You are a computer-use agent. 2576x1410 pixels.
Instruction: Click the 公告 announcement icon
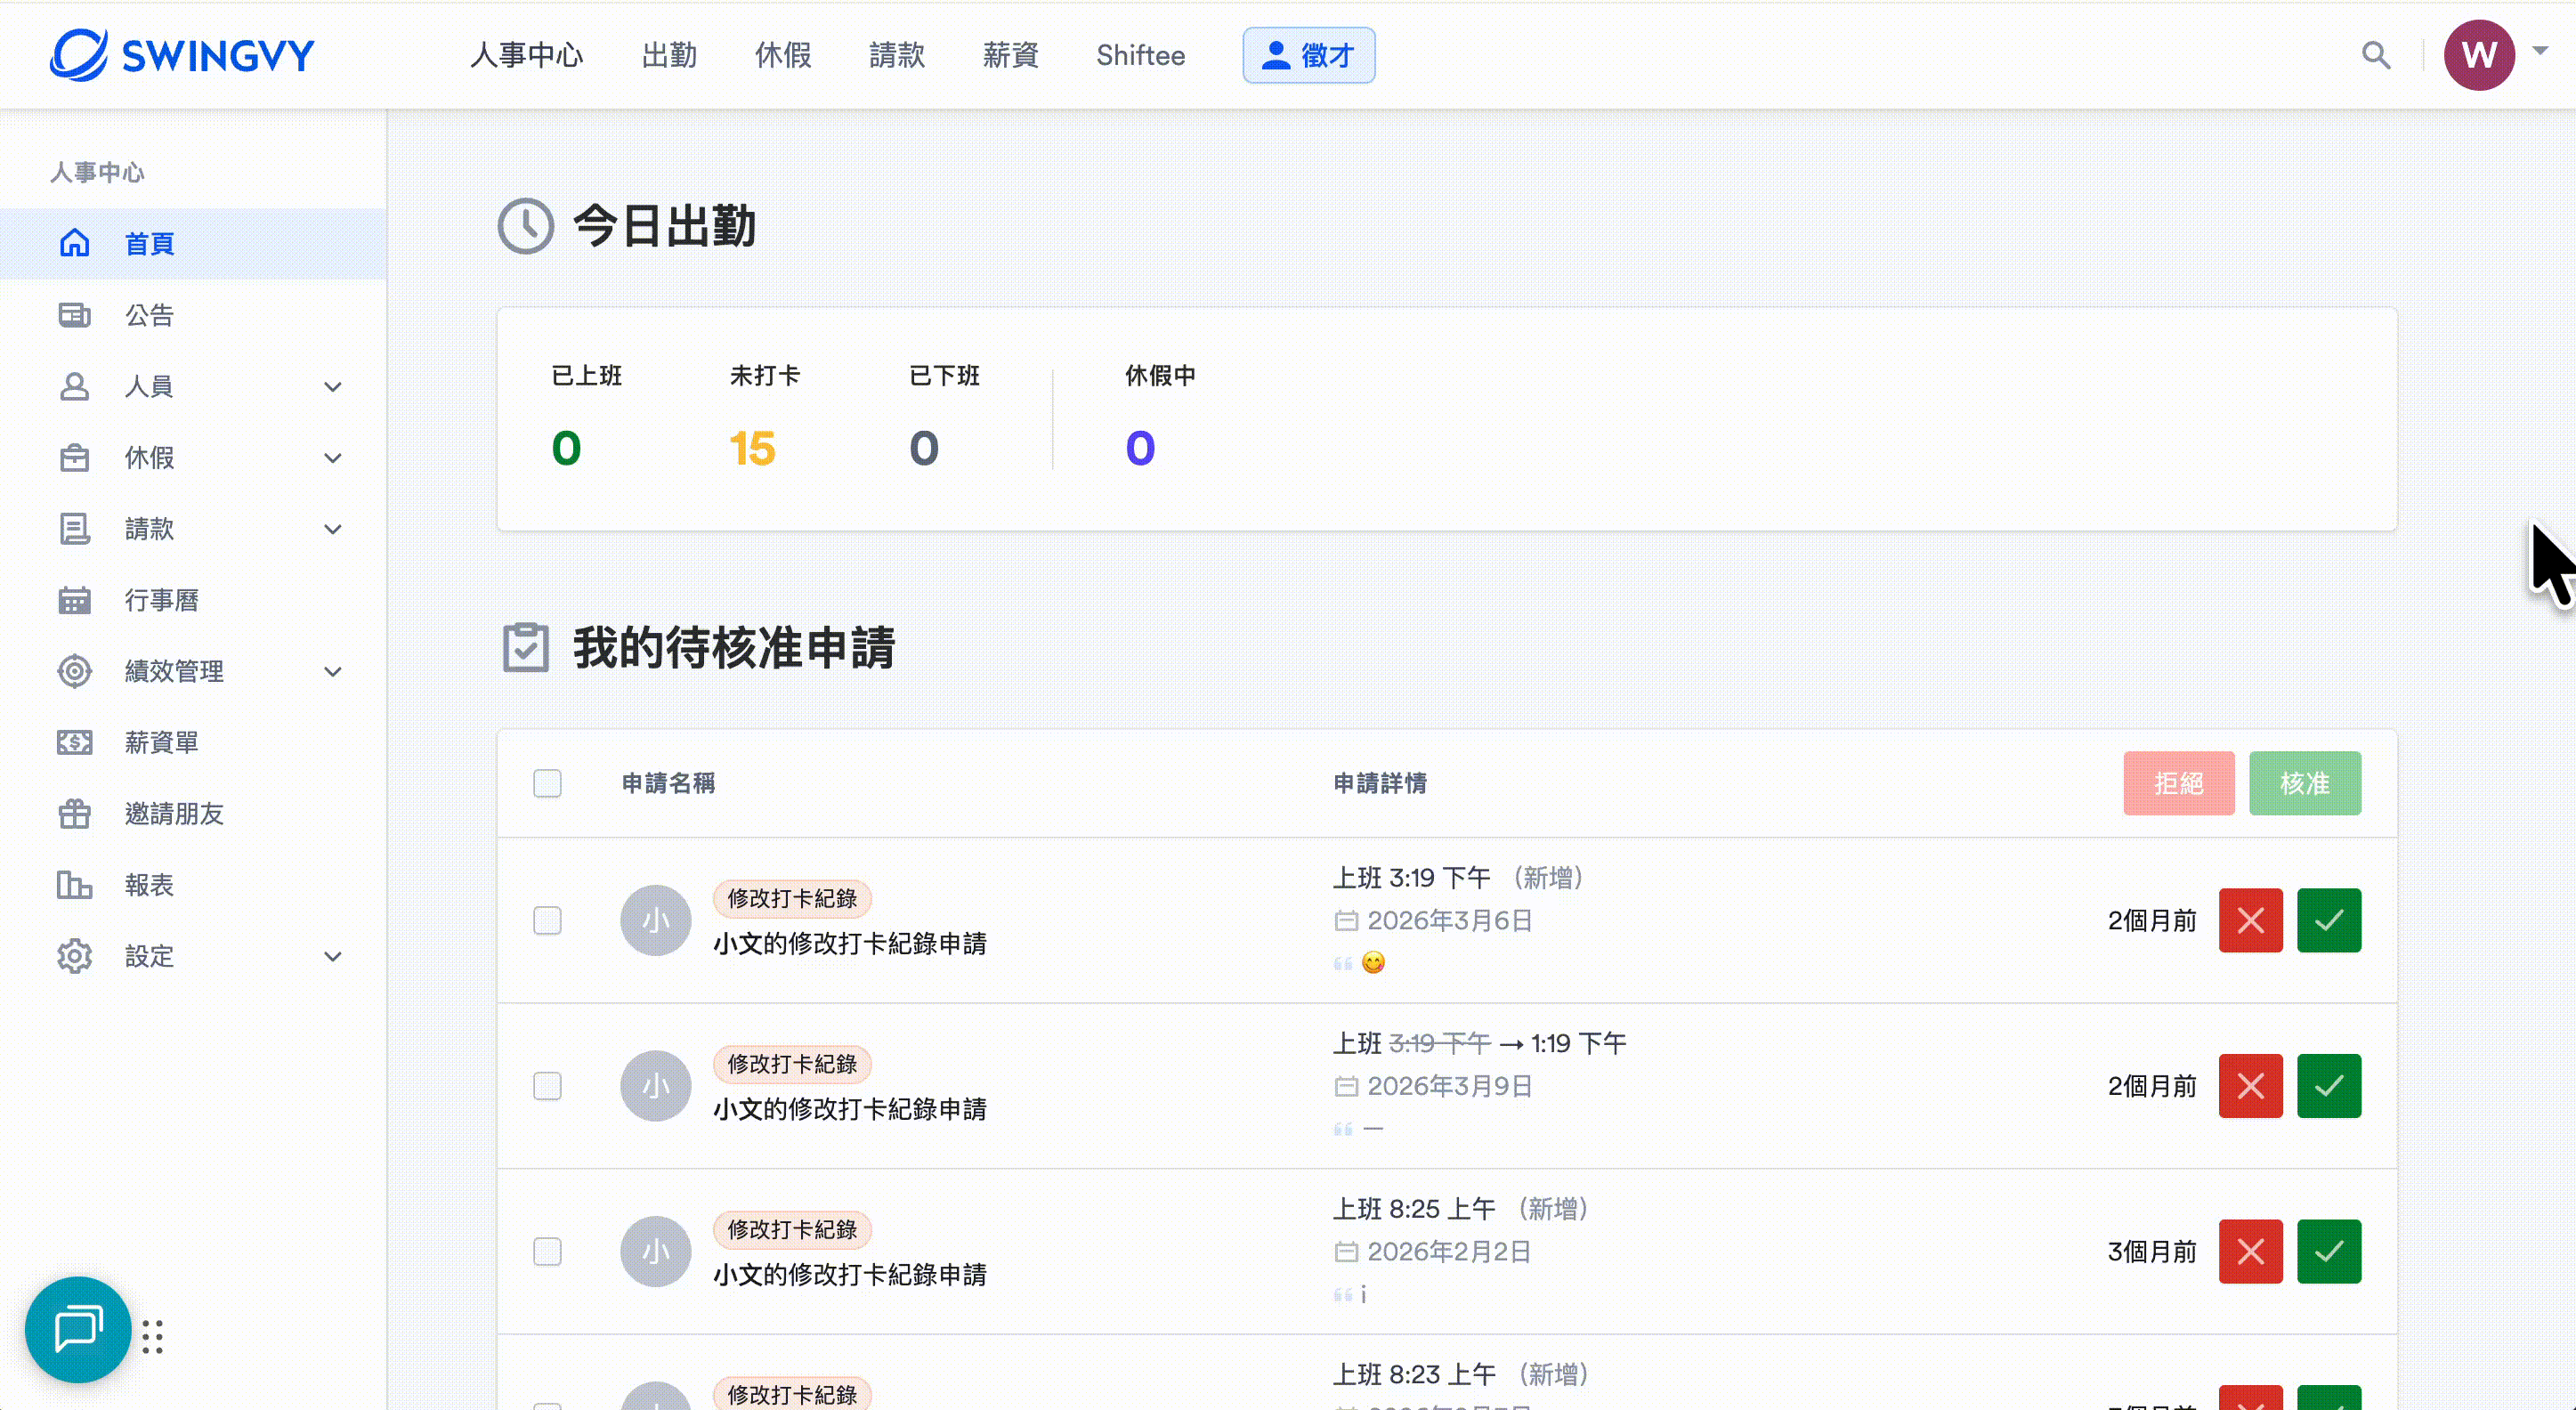click(x=75, y=315)
